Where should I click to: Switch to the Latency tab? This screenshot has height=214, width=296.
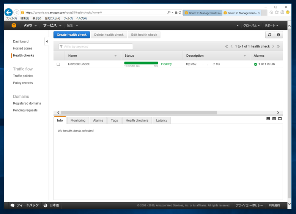(162, 120)
